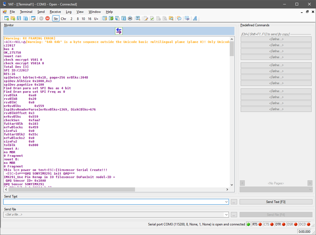
Task: Click the last Define predefined command button
Action: [x=276, y=109]
